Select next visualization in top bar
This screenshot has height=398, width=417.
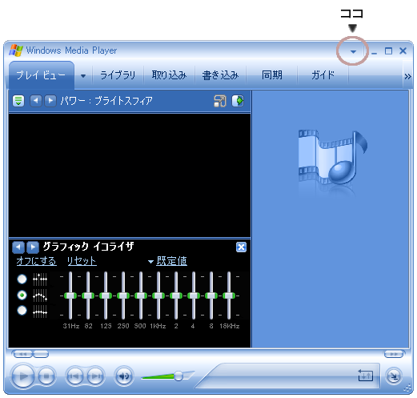(x=50, y=101)
